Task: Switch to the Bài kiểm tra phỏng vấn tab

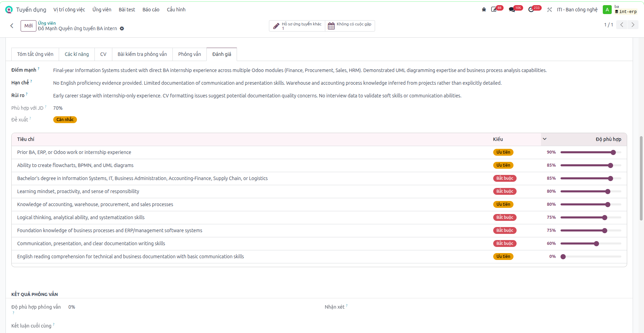Action: click(x=142, y=54)
